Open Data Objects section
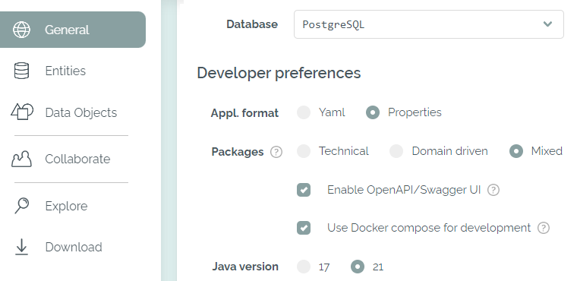 pos(81,112)
